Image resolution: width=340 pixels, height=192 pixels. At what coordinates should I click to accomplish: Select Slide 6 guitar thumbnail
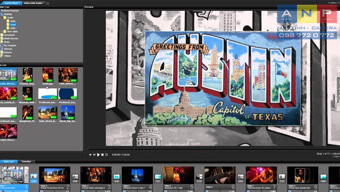(220, 175)
